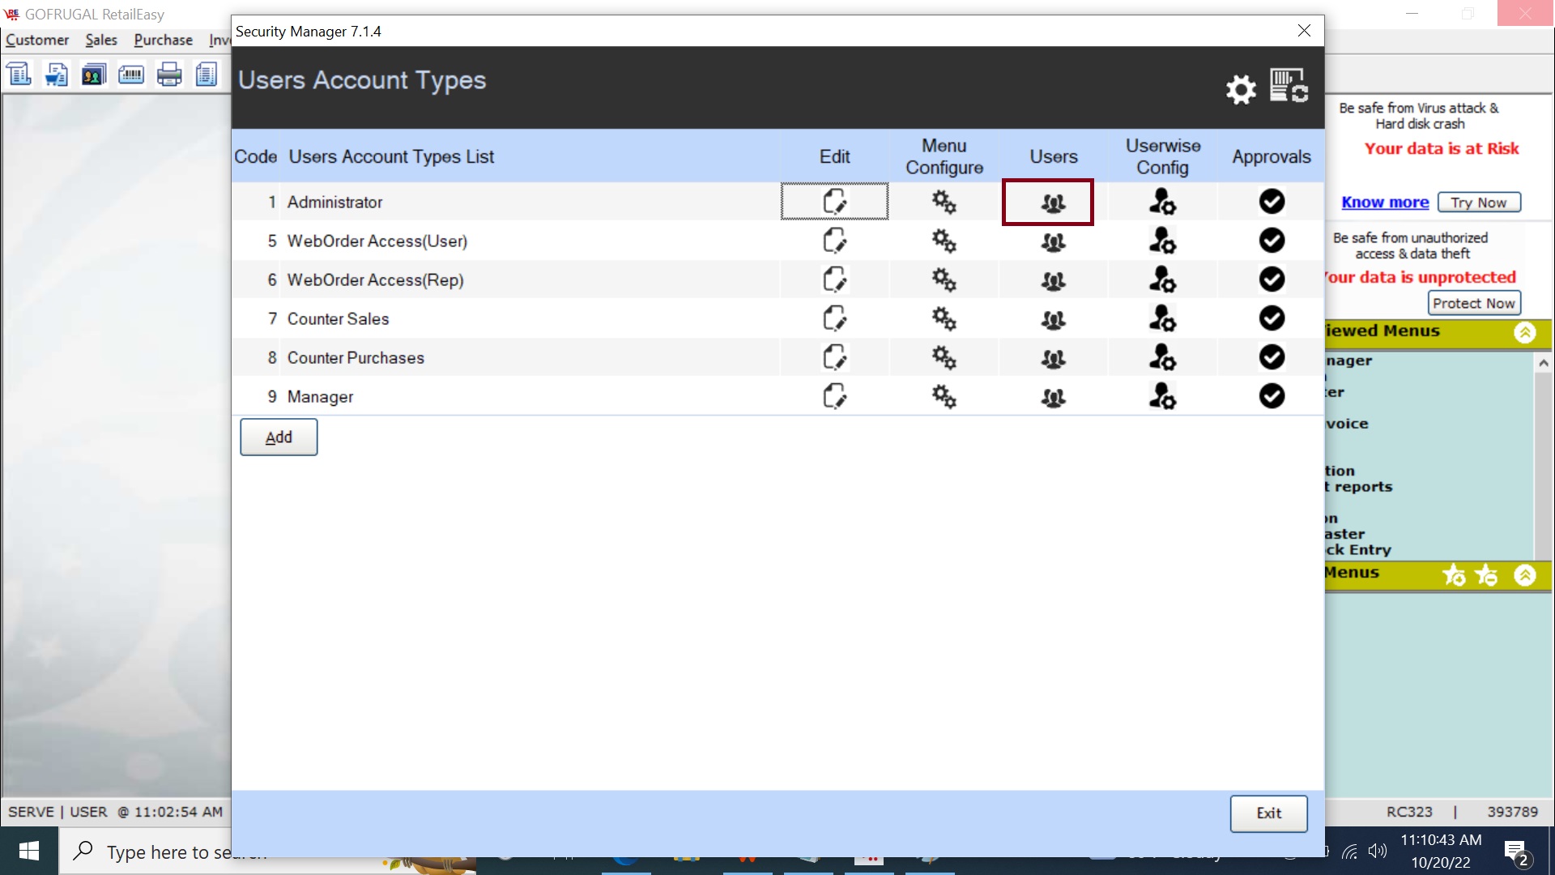Screen dimensions: 1555x875
Task: Collapse the favorite Menus panel chevron
Action: click(x=1525, y=575)
